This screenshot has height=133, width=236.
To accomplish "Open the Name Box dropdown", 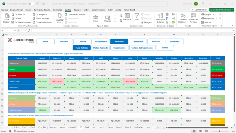I will tap(15, 30).
